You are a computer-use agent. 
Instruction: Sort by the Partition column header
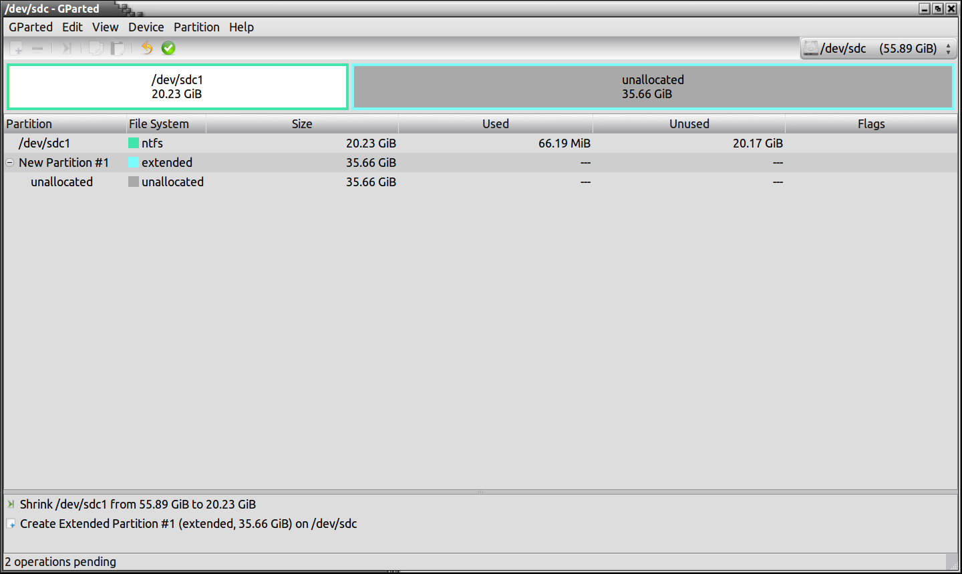65,124
